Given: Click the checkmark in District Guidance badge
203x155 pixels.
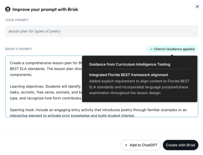Looking at the screenshot, I should click(x=151, y=49).
